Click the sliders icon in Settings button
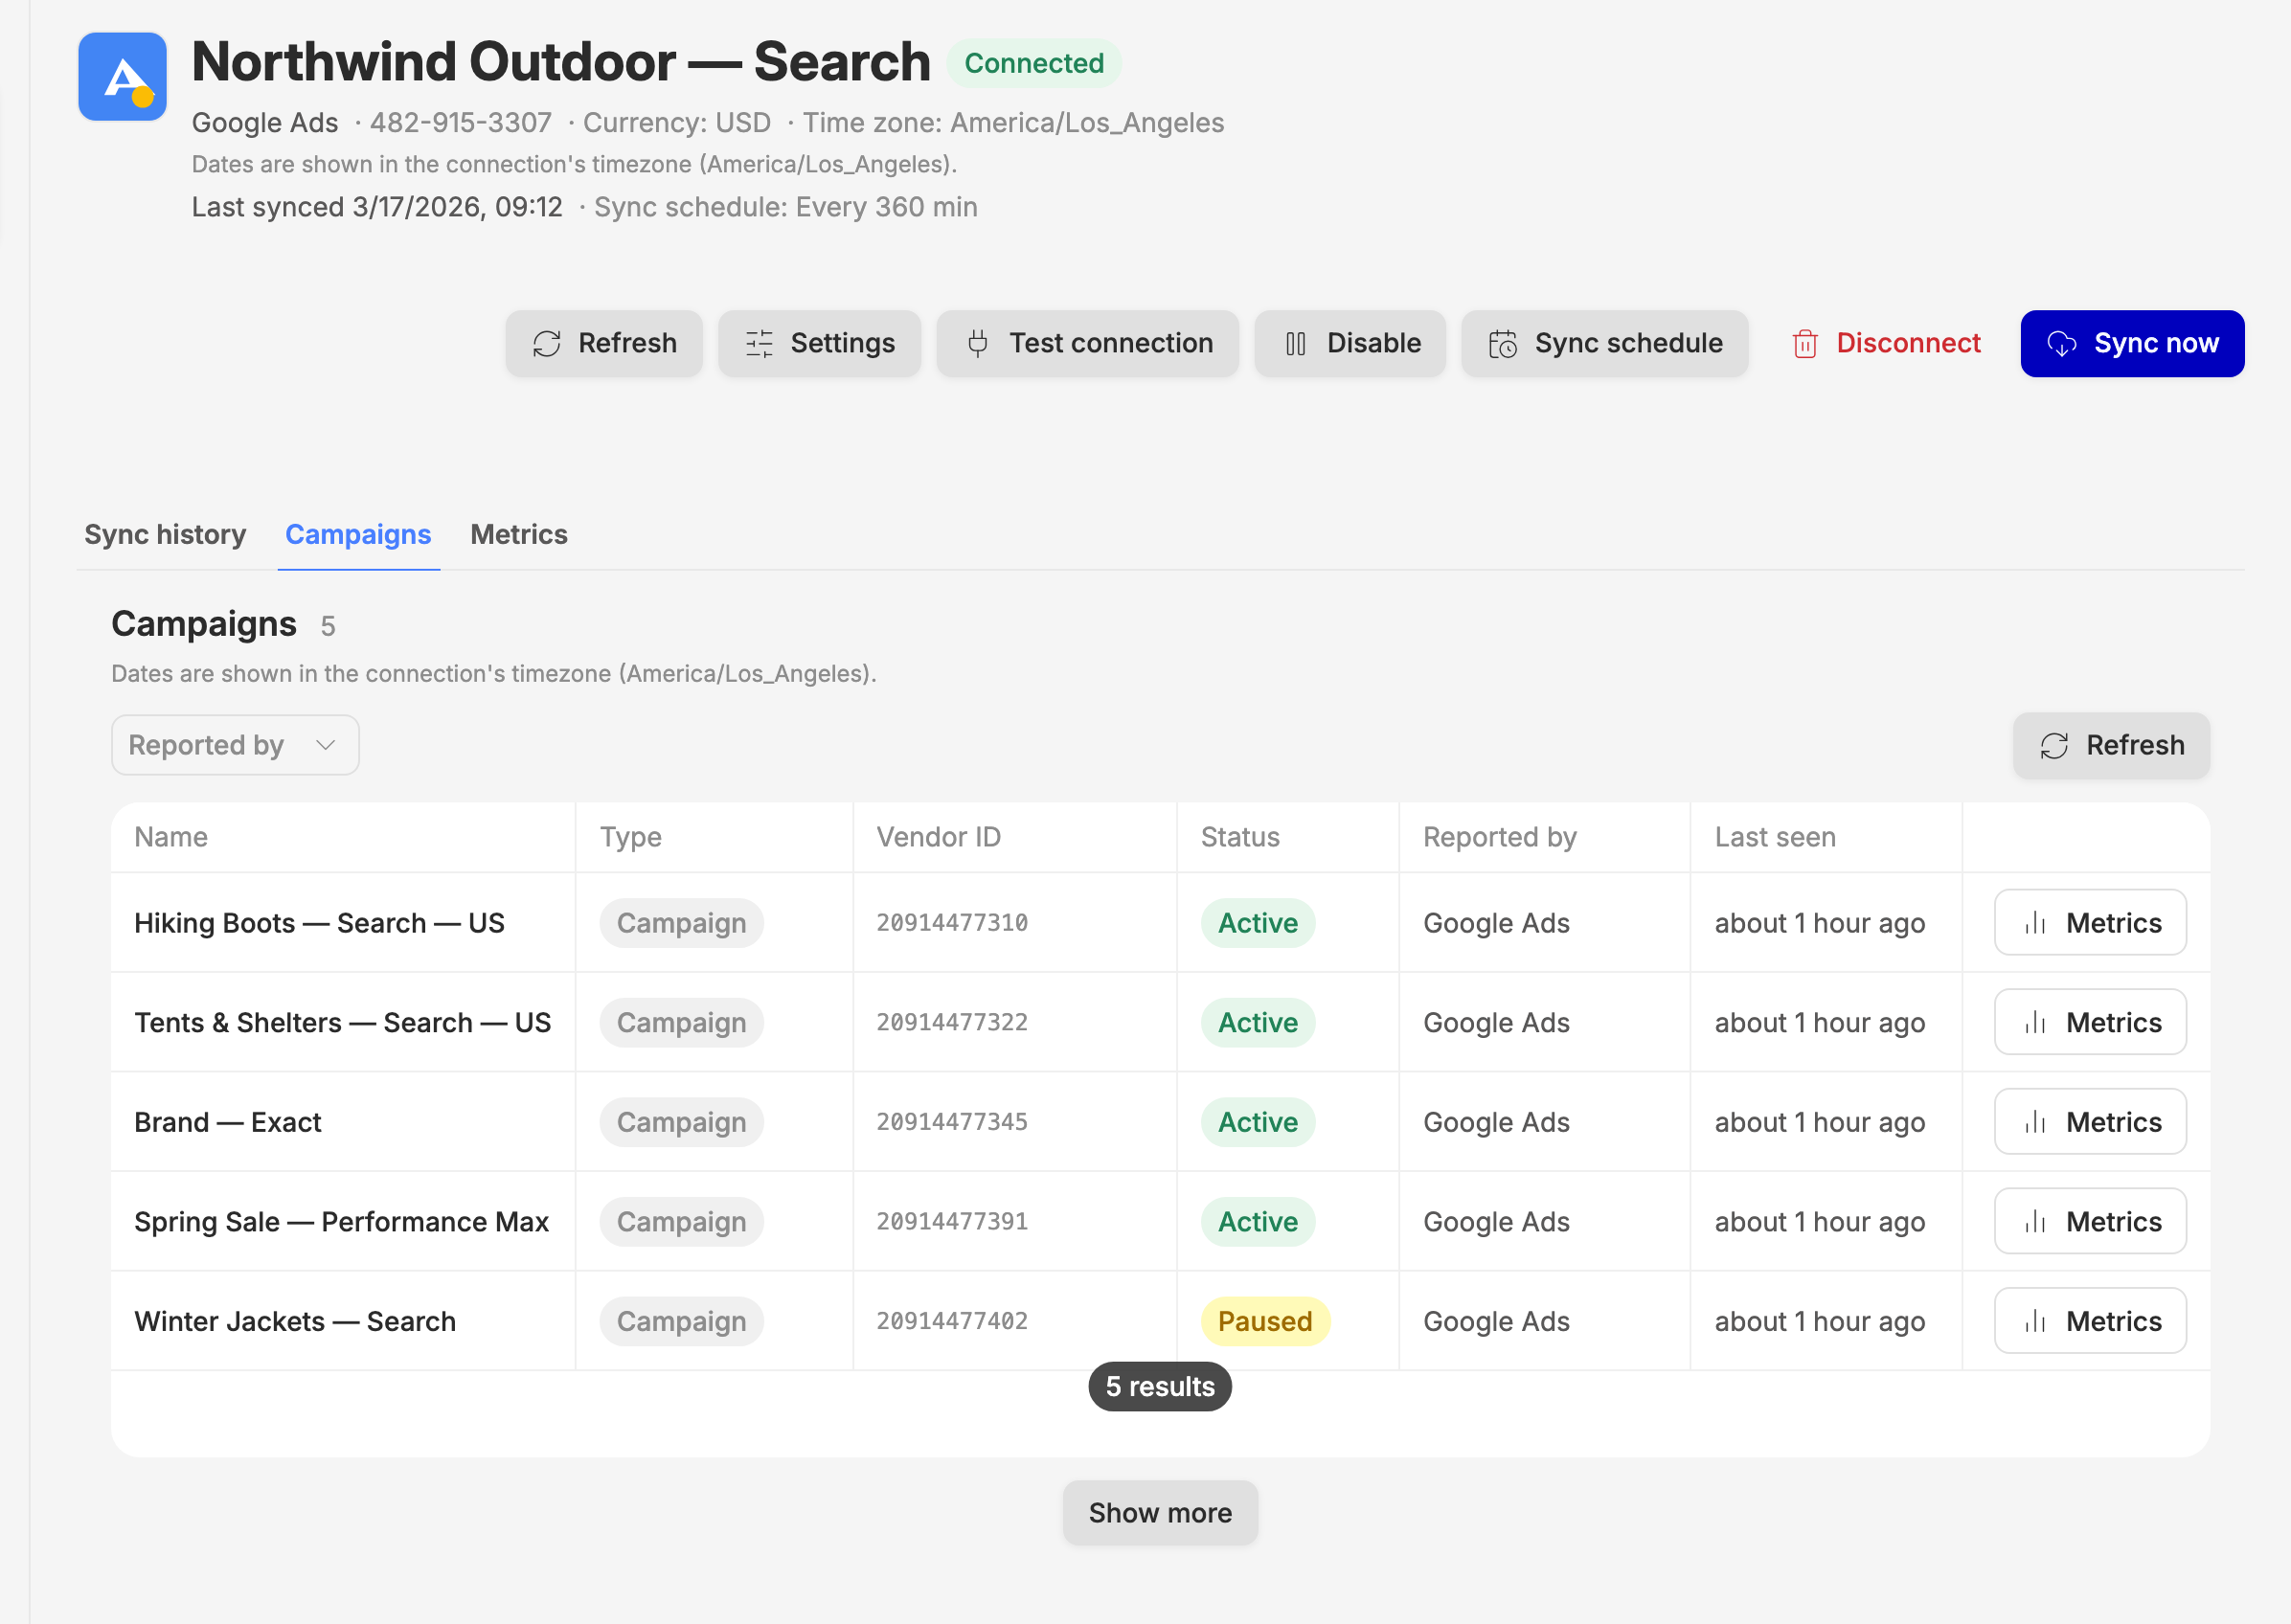Image resolution: width=2291 pixels, height=1624 pixels. point(759,344)
